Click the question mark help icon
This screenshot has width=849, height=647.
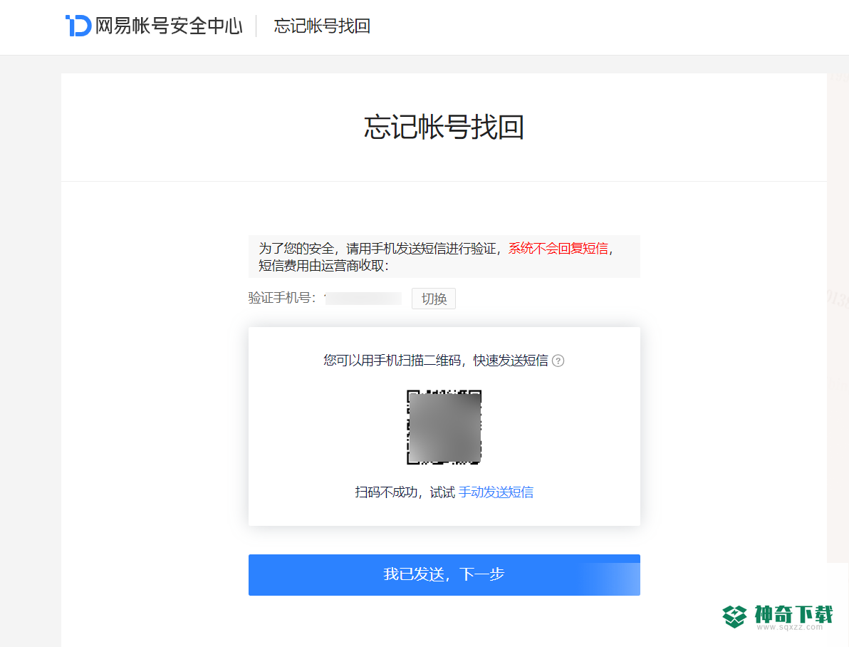[x=558, y=361]
